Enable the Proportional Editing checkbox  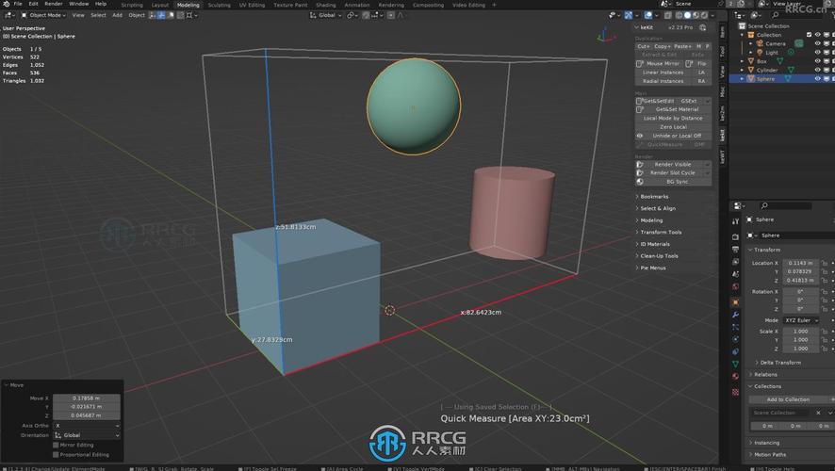coord(56,454)
